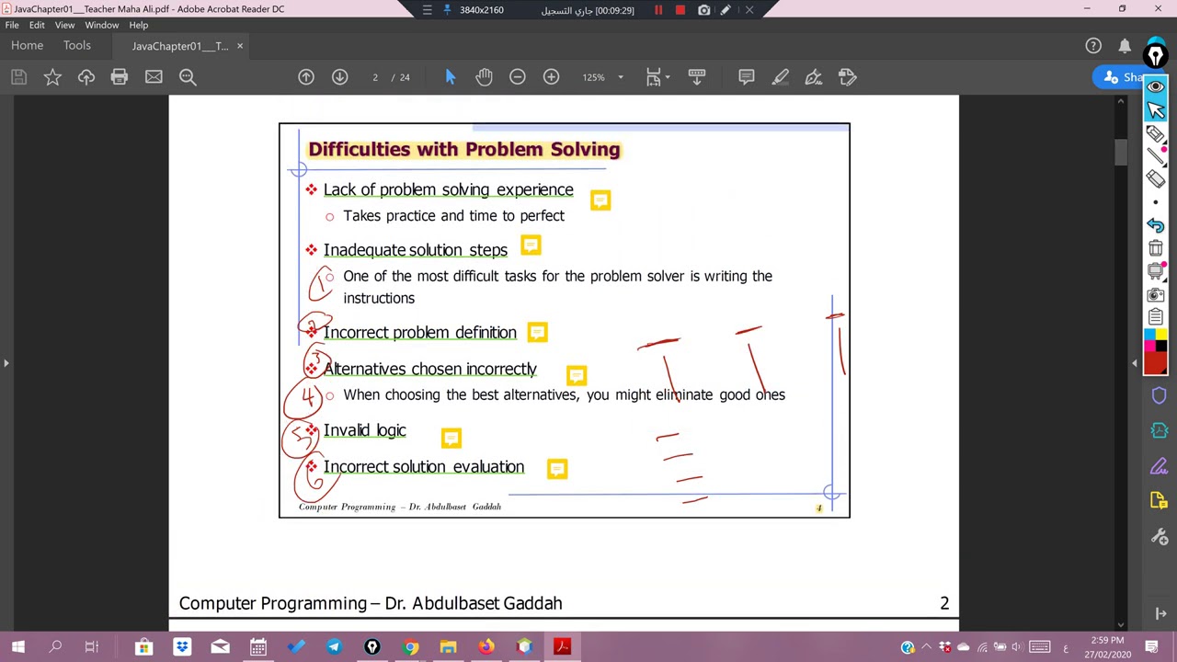This screenshot has width=1177, height=662.
Task: Add a sticky note comment
Action: pyautogui.click(x=747, y=77)
